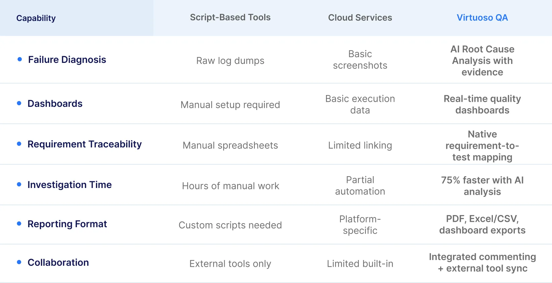This screenshot has height=283, width=552.
Task: Click the Raw log dumps cell
Action: click(x=230, y=61)
